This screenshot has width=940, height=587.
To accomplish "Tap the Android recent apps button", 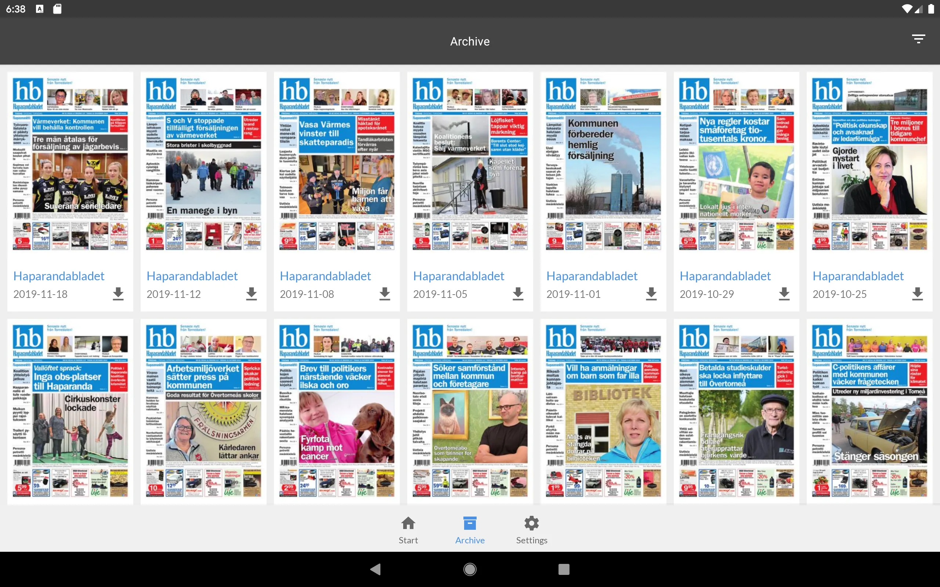I will point(564,569).
